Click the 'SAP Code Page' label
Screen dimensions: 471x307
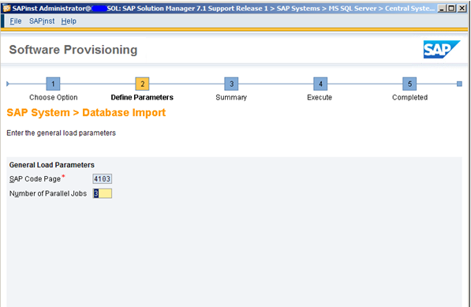(x=36, y=179)
